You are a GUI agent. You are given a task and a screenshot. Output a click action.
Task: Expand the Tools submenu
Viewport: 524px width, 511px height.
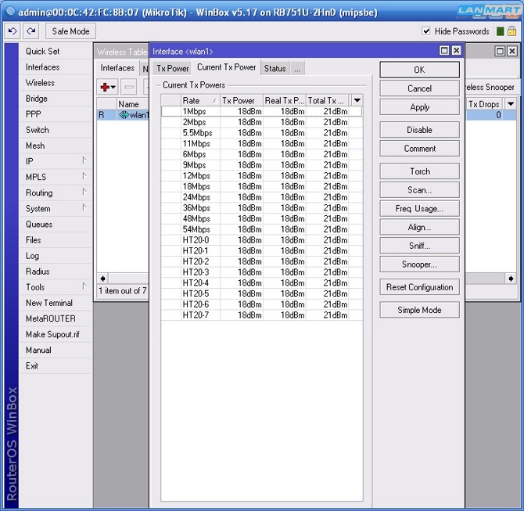pos(84,286)
